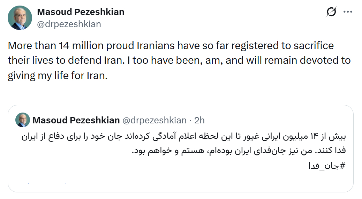Click blank area below the hashtag in quoted card
The height and width of the screenshot is (199, 362).
[x=174, y=181]
